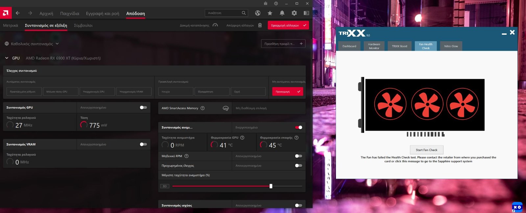This screenshot has height=213, width=526.
Task: Switch to the Σύμβουλοι sub-tab
Action: (83, 25)
